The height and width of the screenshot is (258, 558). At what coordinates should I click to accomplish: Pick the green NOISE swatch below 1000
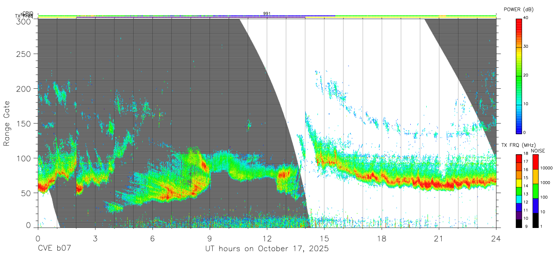(535, 191)
